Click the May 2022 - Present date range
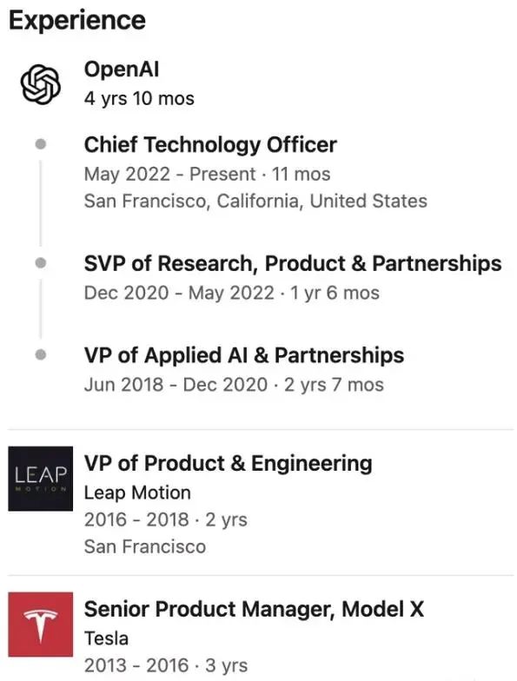The width and height of the screenshot is (517, 681). (x=170, y=174)
